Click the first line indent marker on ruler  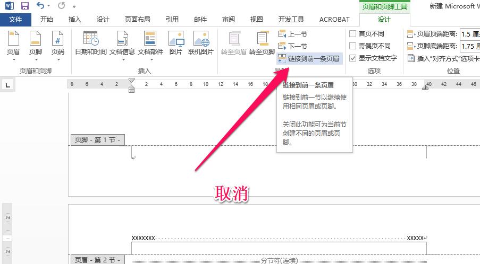131,81
